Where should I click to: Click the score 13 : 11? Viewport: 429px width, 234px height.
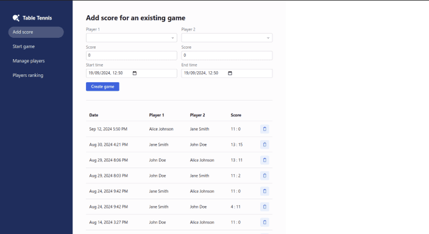(236, 160)
